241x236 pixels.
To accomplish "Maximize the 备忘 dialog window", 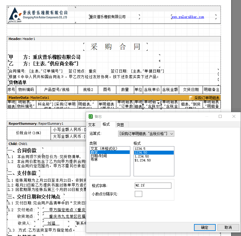I will (220, 116).
